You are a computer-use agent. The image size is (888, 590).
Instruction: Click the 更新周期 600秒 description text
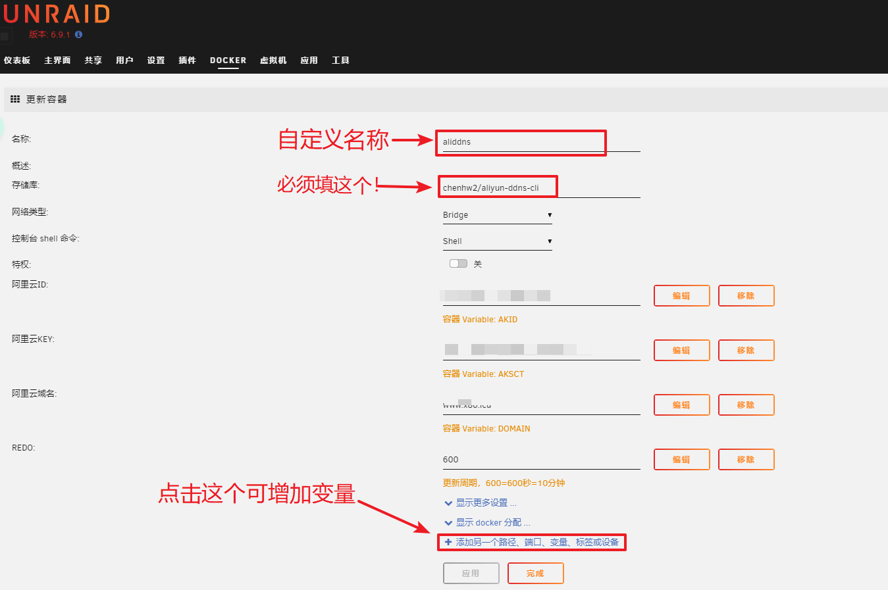click(x=504, y=483)
